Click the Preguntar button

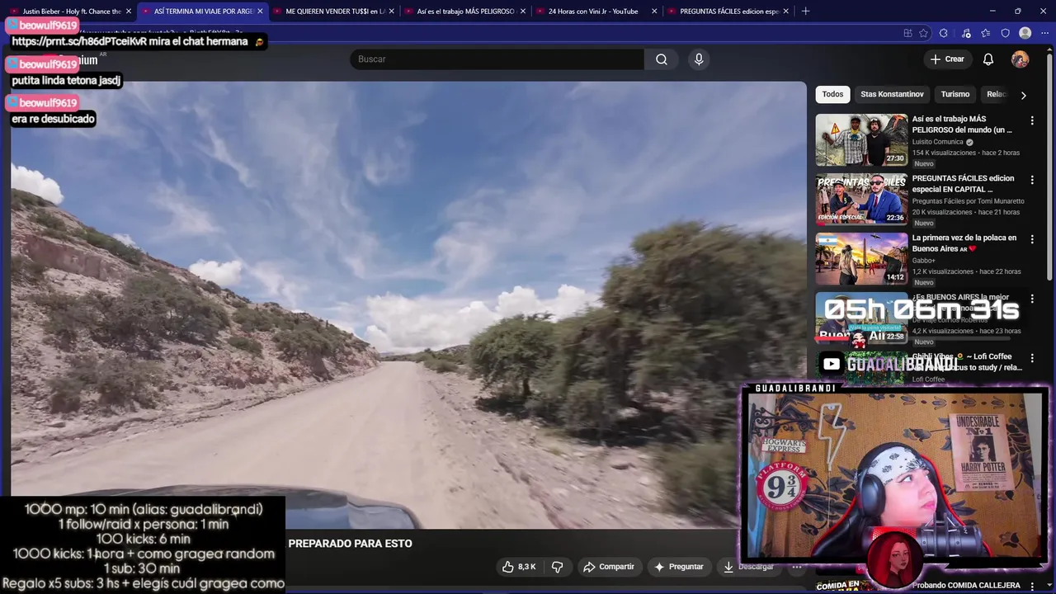tap(679, 567)
